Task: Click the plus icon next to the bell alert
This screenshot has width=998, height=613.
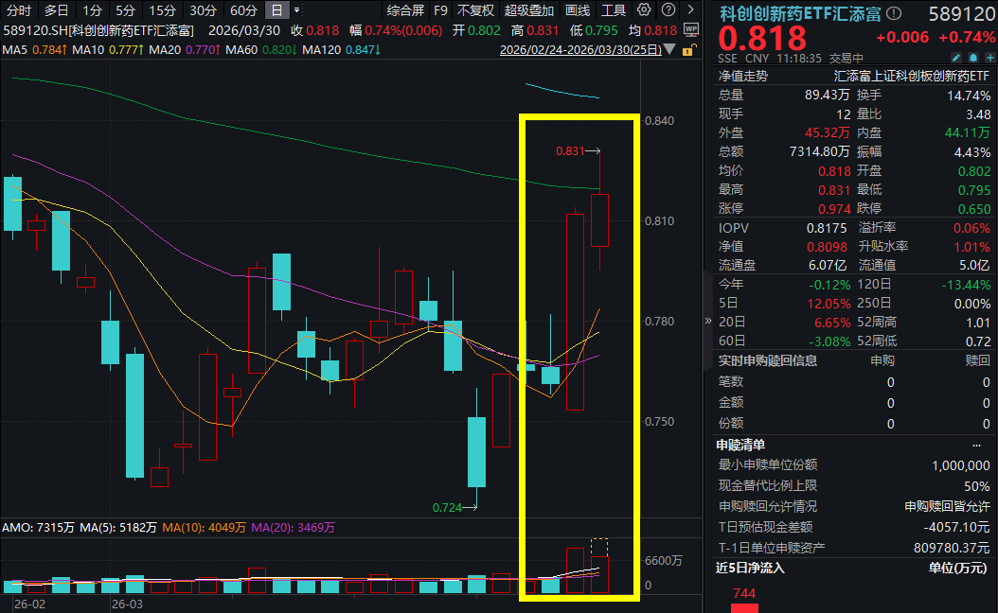Action: click(x=990, y=58)
